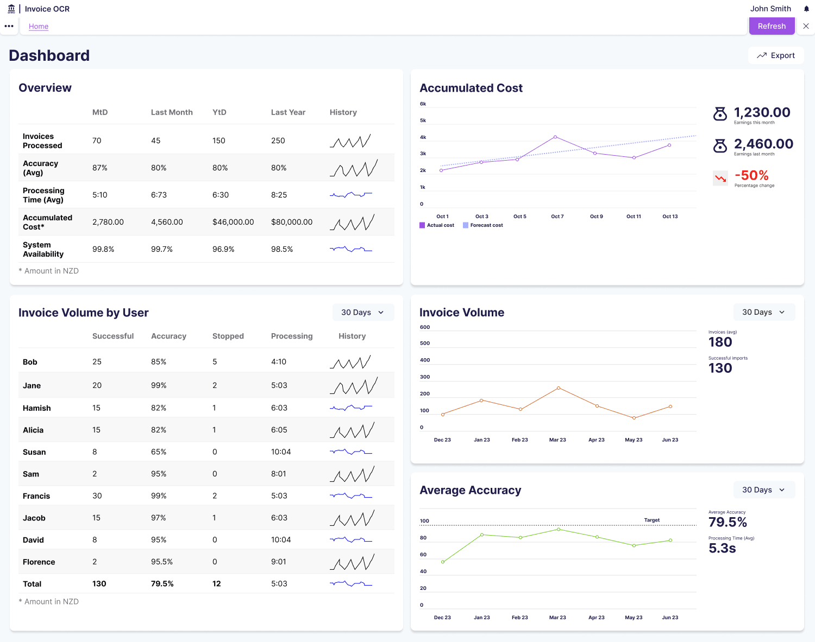Open the John Smith user profile
815x642 pixels.
pos(770,9)
